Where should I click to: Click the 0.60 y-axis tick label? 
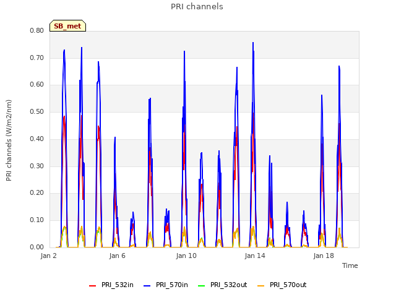(37, 85)
